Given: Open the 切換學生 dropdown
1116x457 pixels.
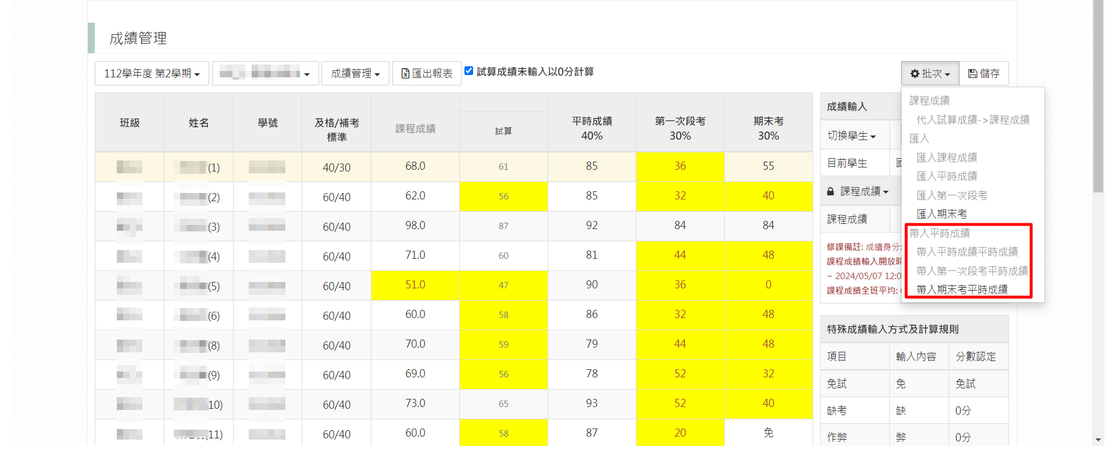Looking at the screenshot, I should 852,135.
